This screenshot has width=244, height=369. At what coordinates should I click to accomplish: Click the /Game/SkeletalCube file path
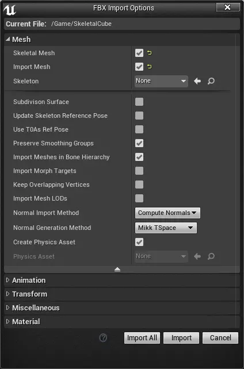tap(81, 24)
